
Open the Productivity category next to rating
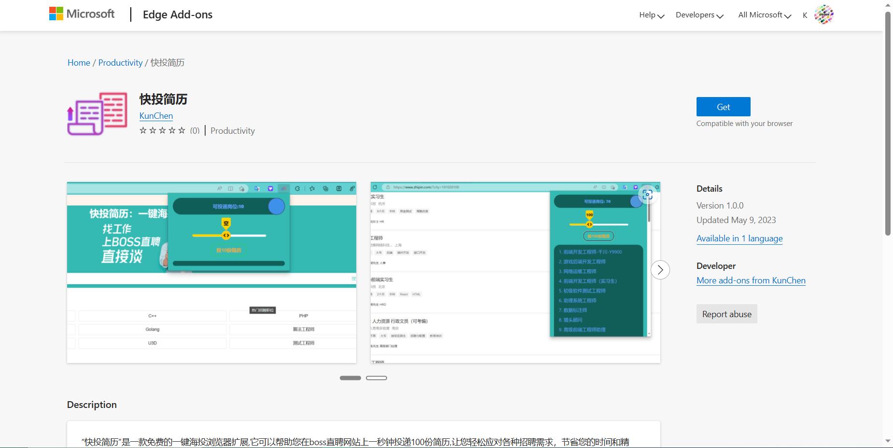pyautogui.click(x=233, y=131)
